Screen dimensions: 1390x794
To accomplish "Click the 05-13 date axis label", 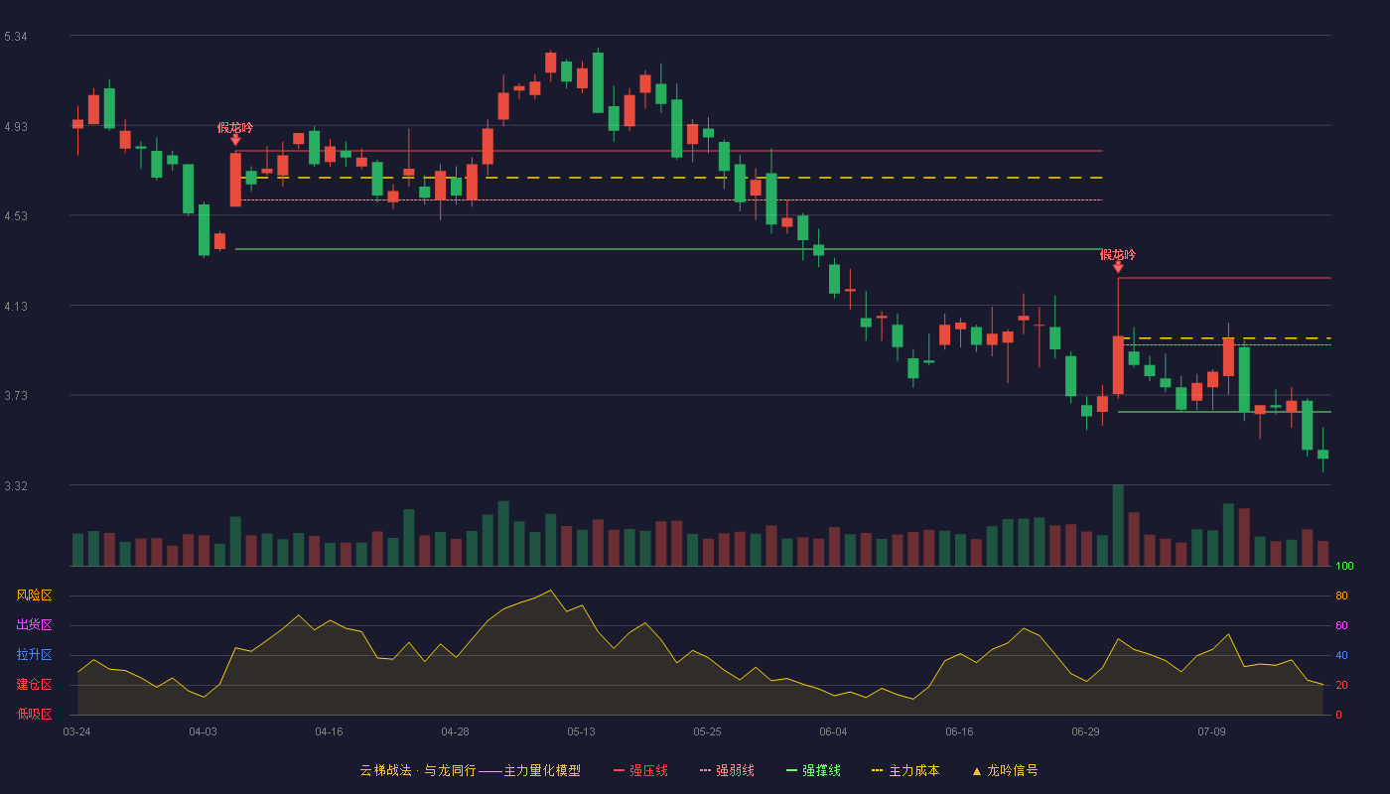I will coord(581,731).
